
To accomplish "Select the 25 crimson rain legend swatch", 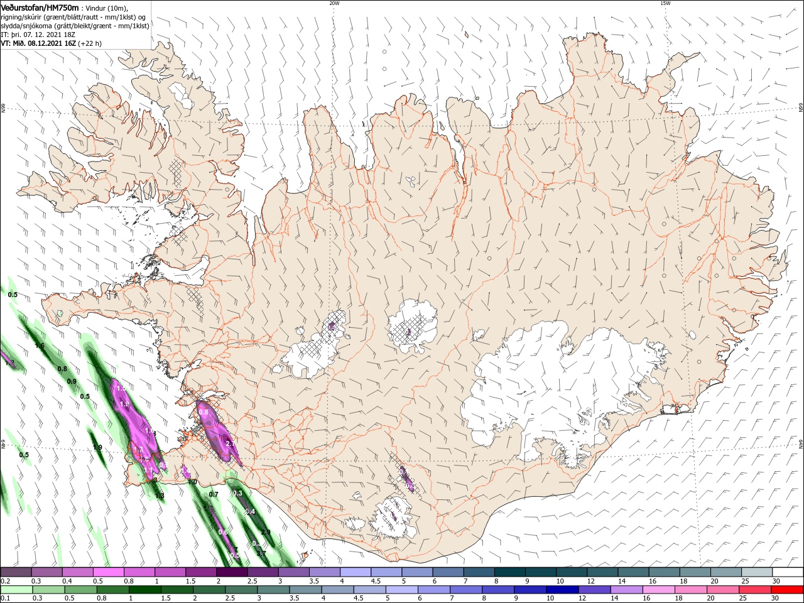I will 754,590.
